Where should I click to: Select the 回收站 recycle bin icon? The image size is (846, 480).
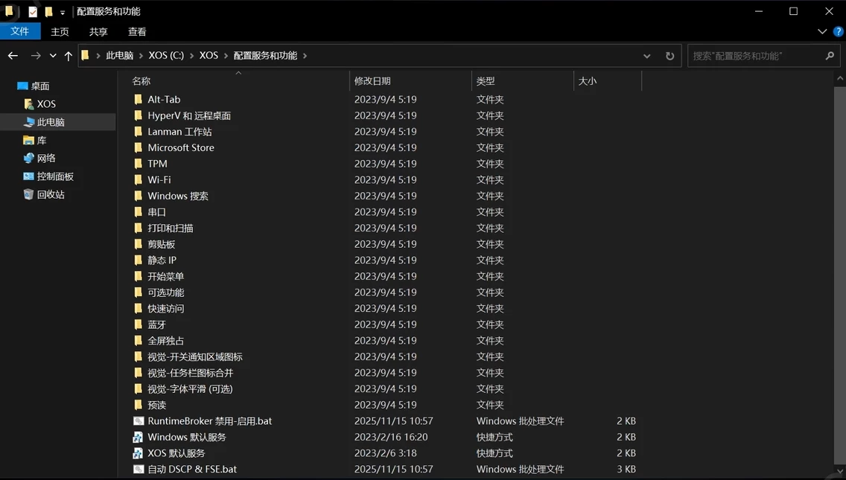[29, 194]
